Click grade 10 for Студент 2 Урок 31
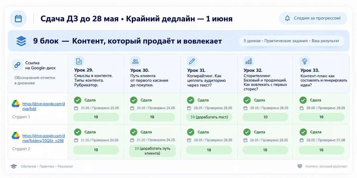357x178 pixels. [209, 150]
